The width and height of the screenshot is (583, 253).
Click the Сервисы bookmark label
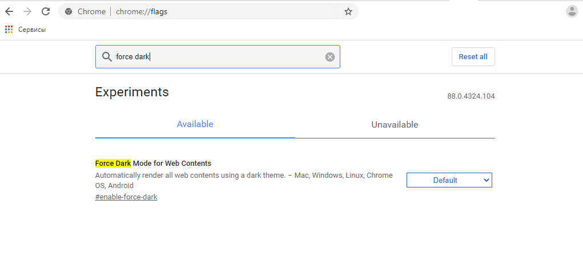[x=32, y=30]
